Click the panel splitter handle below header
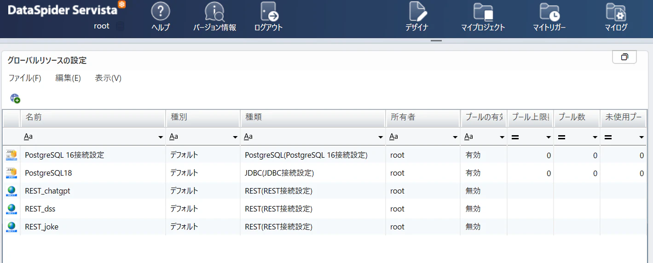 [x=436, y=41]
